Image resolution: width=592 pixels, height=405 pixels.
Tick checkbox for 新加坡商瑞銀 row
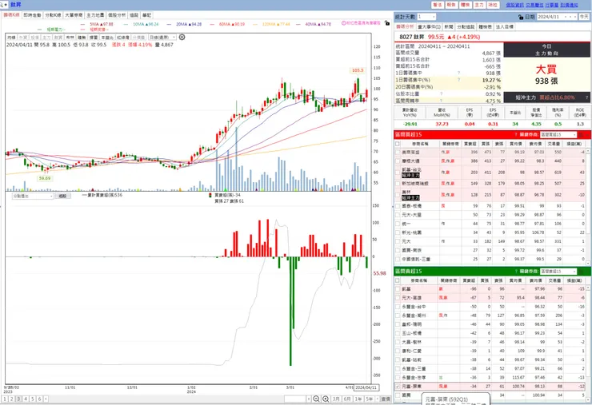pos(397,184)
